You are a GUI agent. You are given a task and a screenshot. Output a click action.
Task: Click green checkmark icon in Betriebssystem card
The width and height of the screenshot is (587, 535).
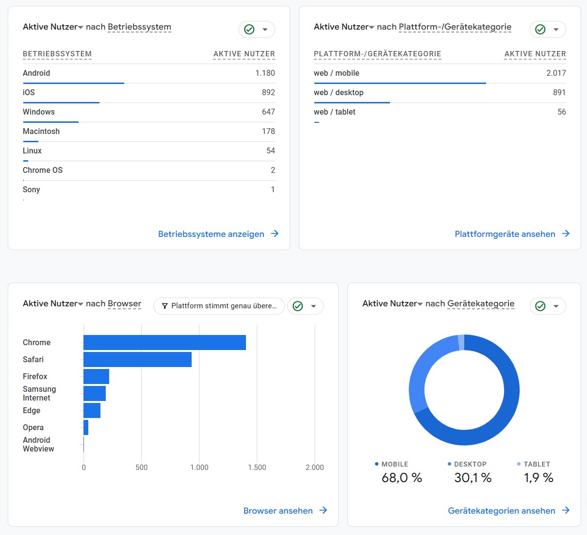click(249, 30)
